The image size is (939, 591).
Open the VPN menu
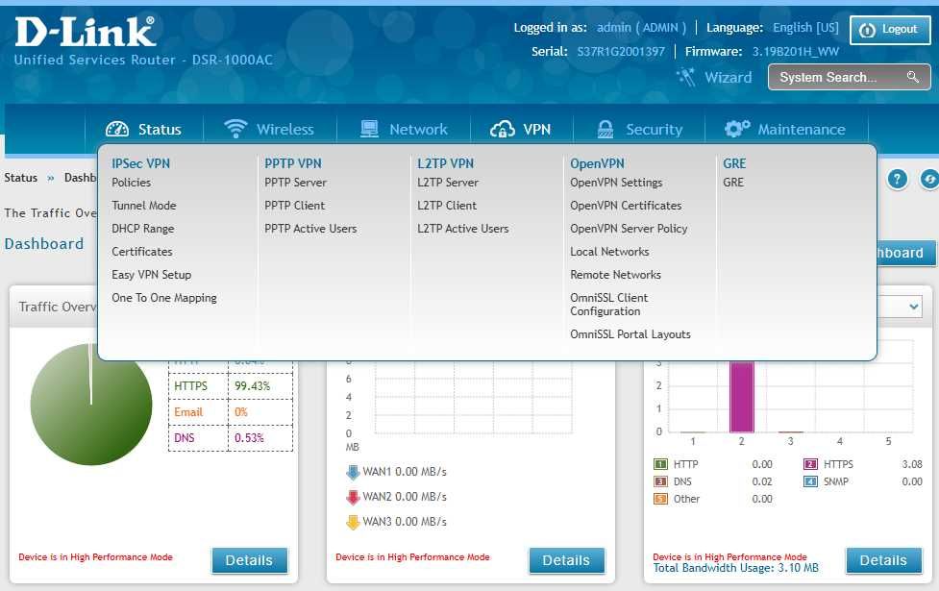click(x=521, y=130)
